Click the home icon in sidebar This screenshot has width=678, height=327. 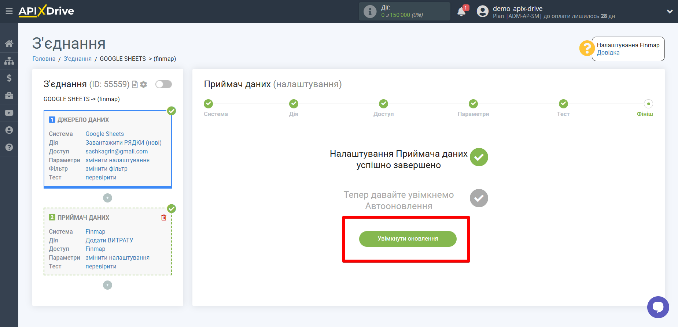click(x=9, y=44)
